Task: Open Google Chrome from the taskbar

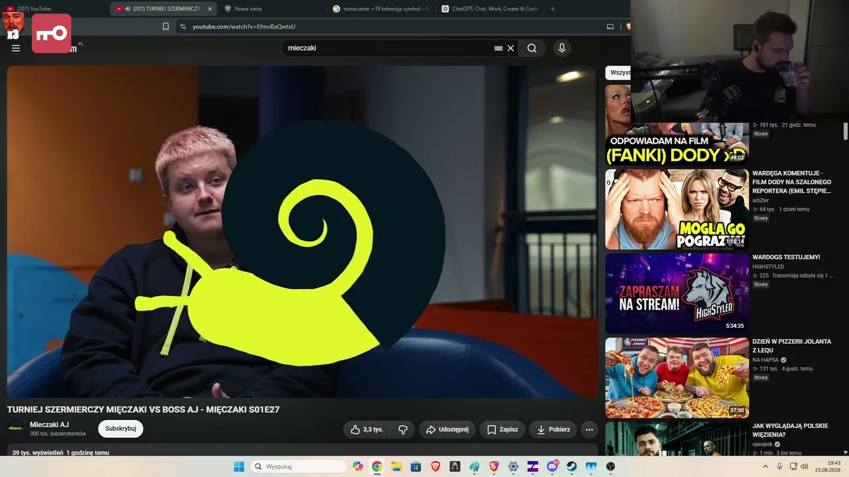Action: (x=377, y=466)
